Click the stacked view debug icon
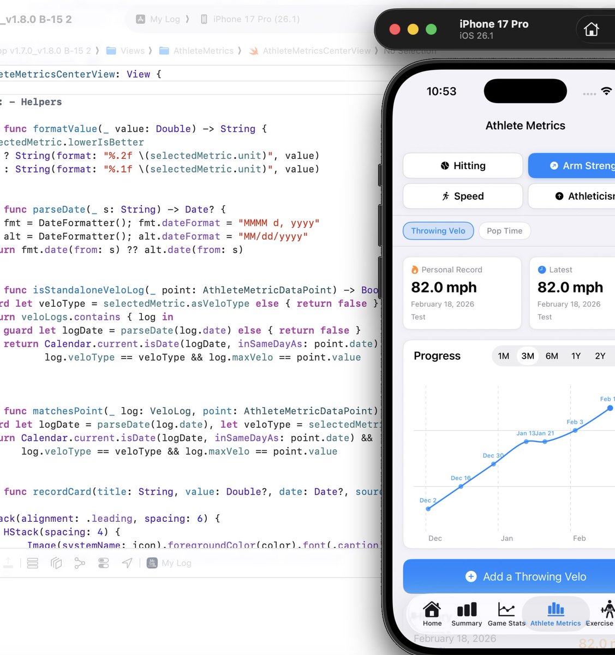615x655 pixels. coord(33,563)
